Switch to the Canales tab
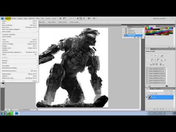This screenshot has width=176, height=132. pos(152,88)
